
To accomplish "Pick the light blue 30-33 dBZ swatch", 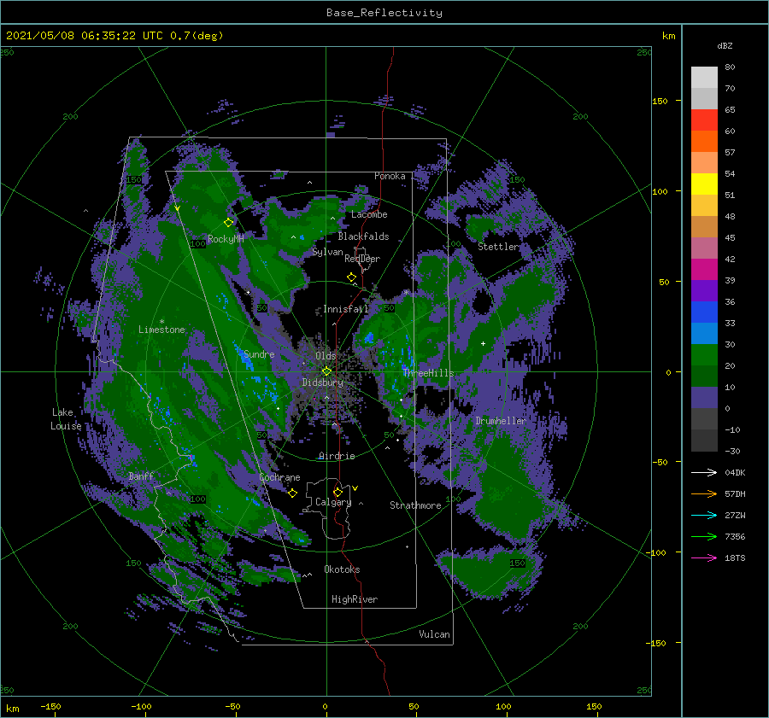I will coord(704,334).
